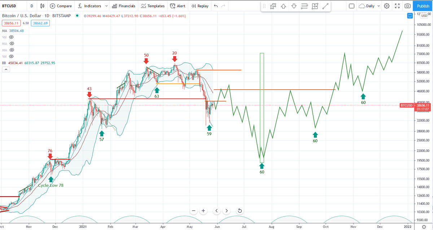Create a new Alert

[x=178, y=6]
